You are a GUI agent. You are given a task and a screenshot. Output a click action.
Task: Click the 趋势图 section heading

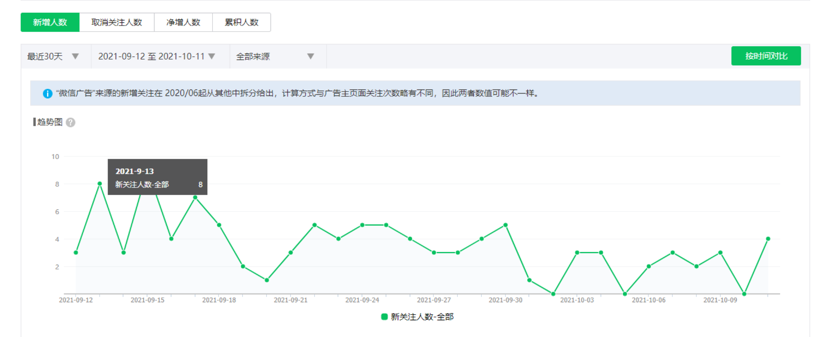tap(50, 122)
